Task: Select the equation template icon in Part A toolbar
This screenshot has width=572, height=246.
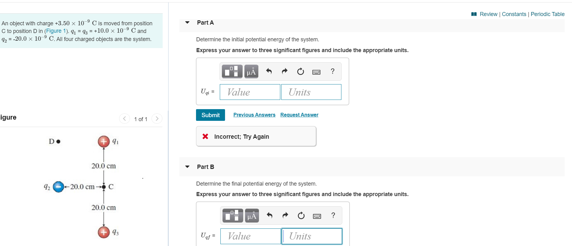Action: (x=232, y=71)
